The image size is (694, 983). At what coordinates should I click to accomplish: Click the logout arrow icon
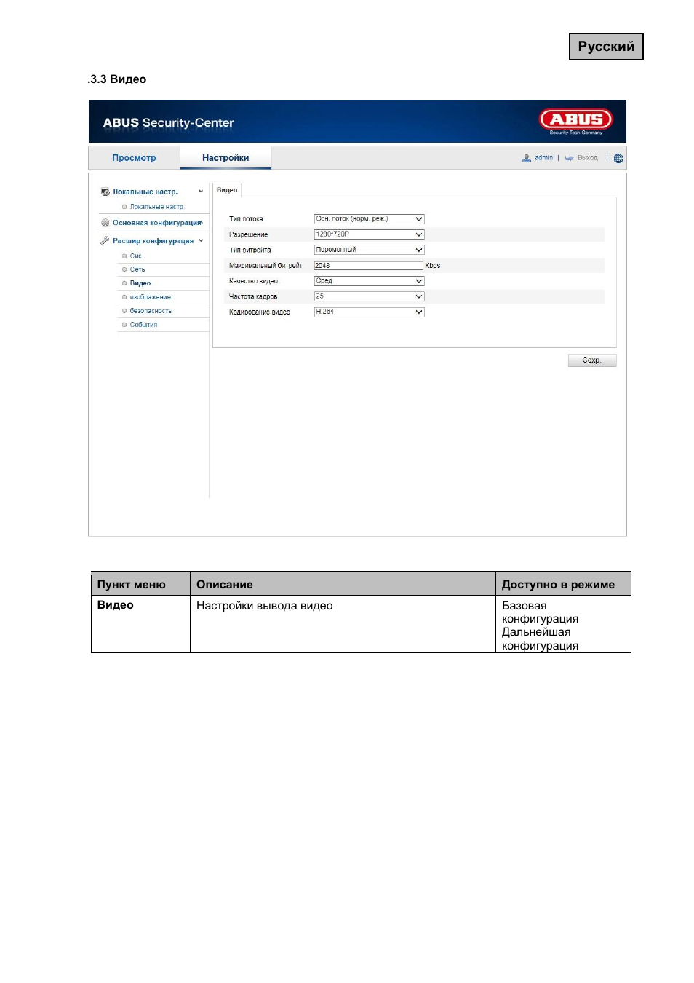[569, 158]
